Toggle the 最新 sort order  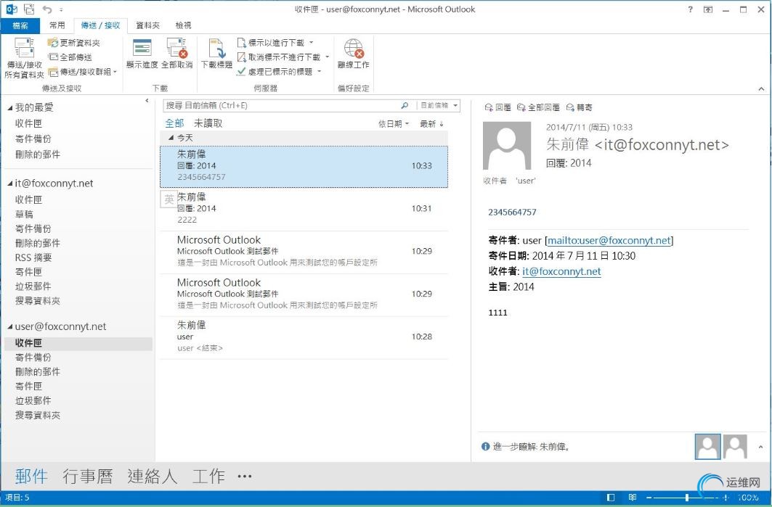(431, 124)
